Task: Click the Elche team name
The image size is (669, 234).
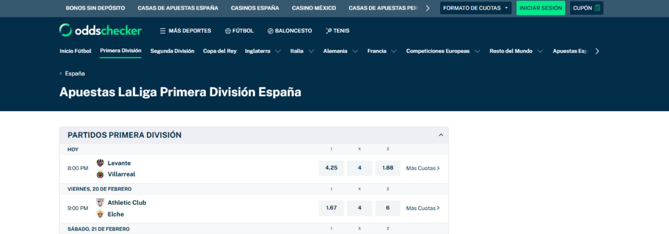Action: (x=116, y=214)
